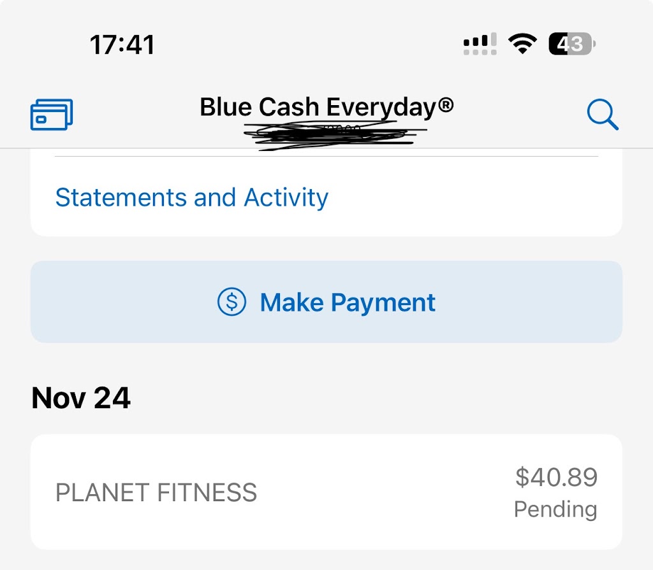Image resolution: width=653 pixels, height=570 pixels.
Task: Click the divider line above Statements and Activity
Action: tap(326, 156)
